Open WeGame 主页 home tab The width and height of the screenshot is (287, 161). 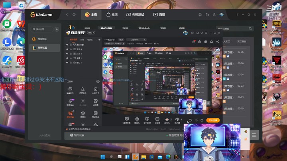(x=91, y=15)
